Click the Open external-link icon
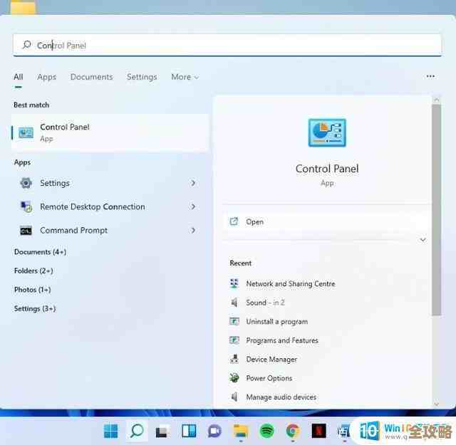This screenshot has width=456, height=445. pos(234,221)
